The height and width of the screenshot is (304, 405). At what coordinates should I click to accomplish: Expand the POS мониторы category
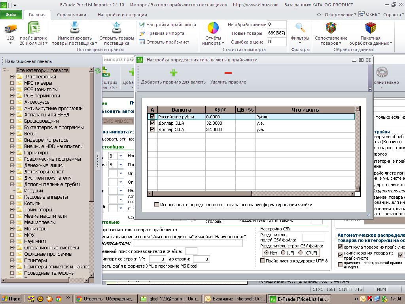(x=12, y=89)
